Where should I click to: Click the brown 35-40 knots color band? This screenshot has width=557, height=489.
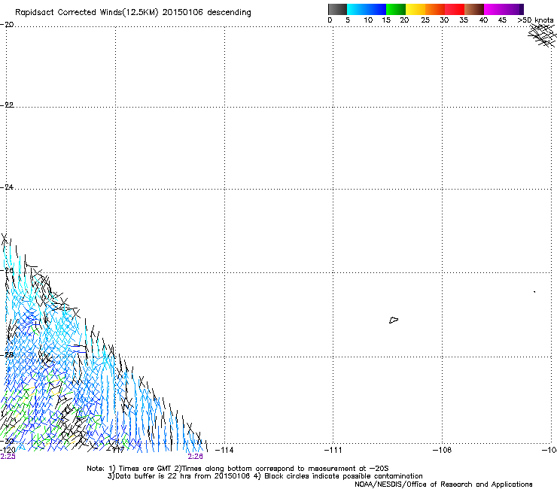tap(474, 9)
